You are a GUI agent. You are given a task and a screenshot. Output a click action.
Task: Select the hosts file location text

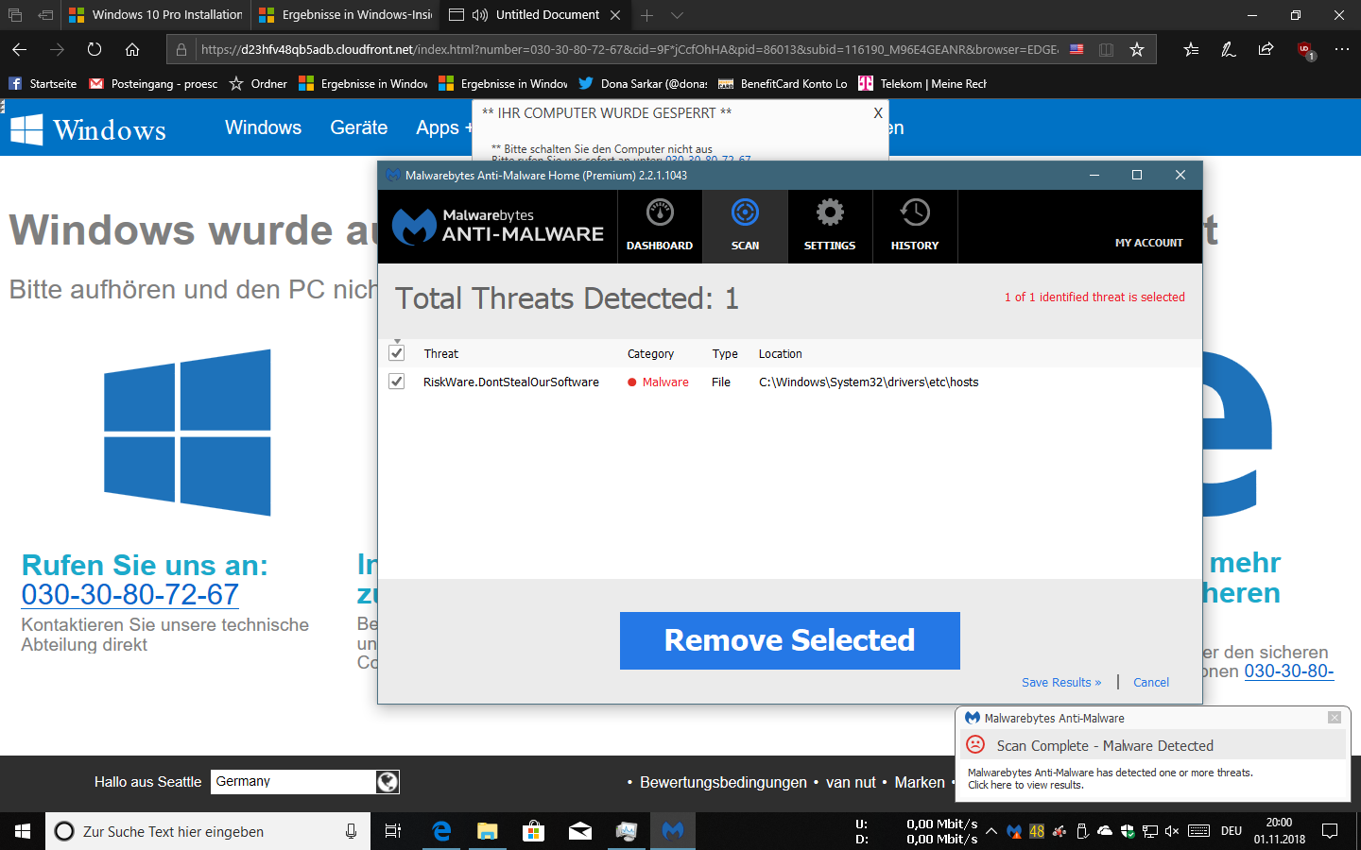869,382
